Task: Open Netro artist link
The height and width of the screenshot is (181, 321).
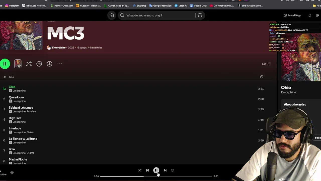Action: click(x=30, y=132)
